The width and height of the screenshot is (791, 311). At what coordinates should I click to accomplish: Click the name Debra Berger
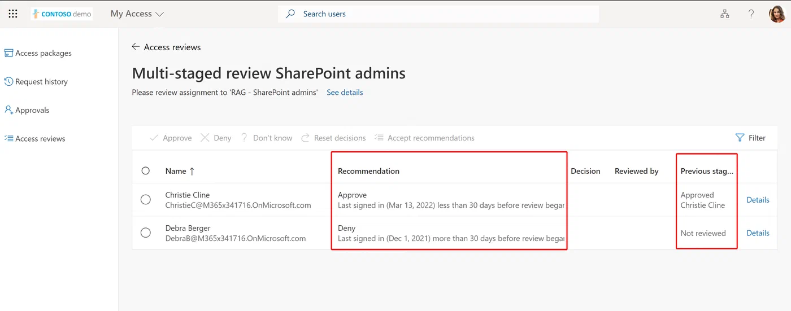click(x=188, y=228)
